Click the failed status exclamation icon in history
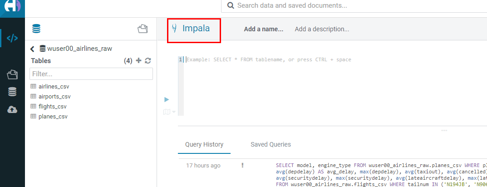 [242, 165]
